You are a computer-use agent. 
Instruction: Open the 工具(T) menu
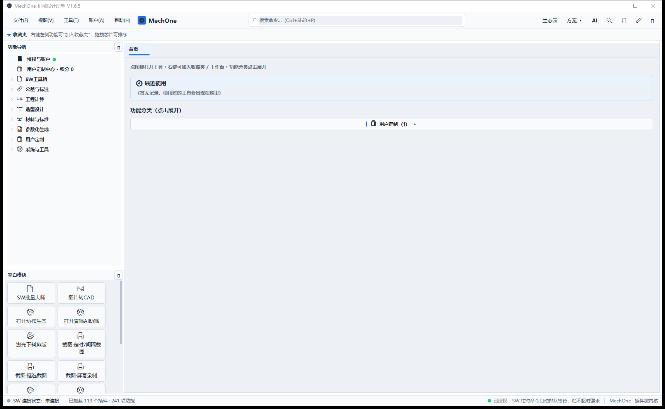click(71, 20)
